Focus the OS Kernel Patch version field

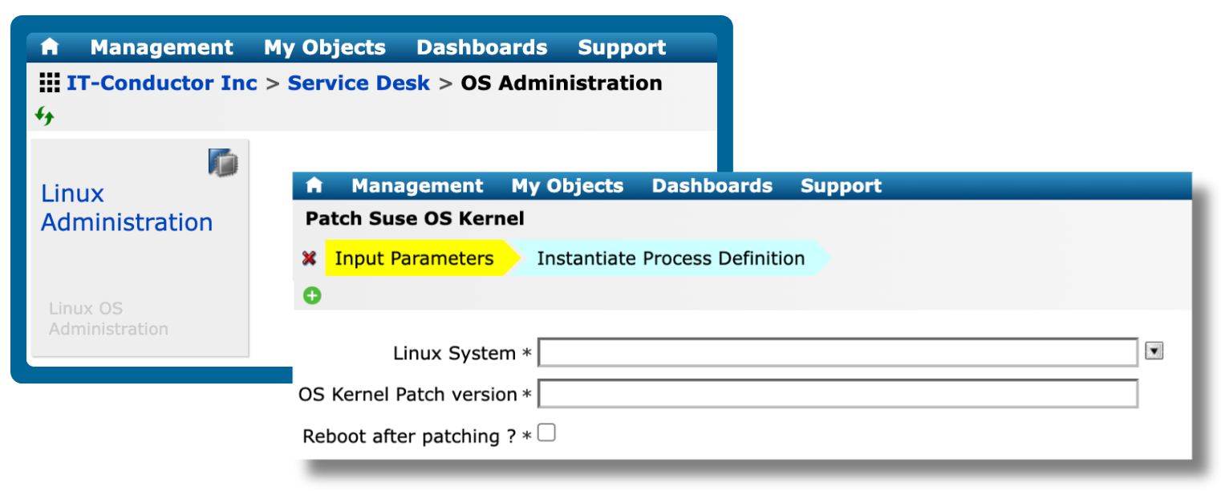[x=838, y=394]
